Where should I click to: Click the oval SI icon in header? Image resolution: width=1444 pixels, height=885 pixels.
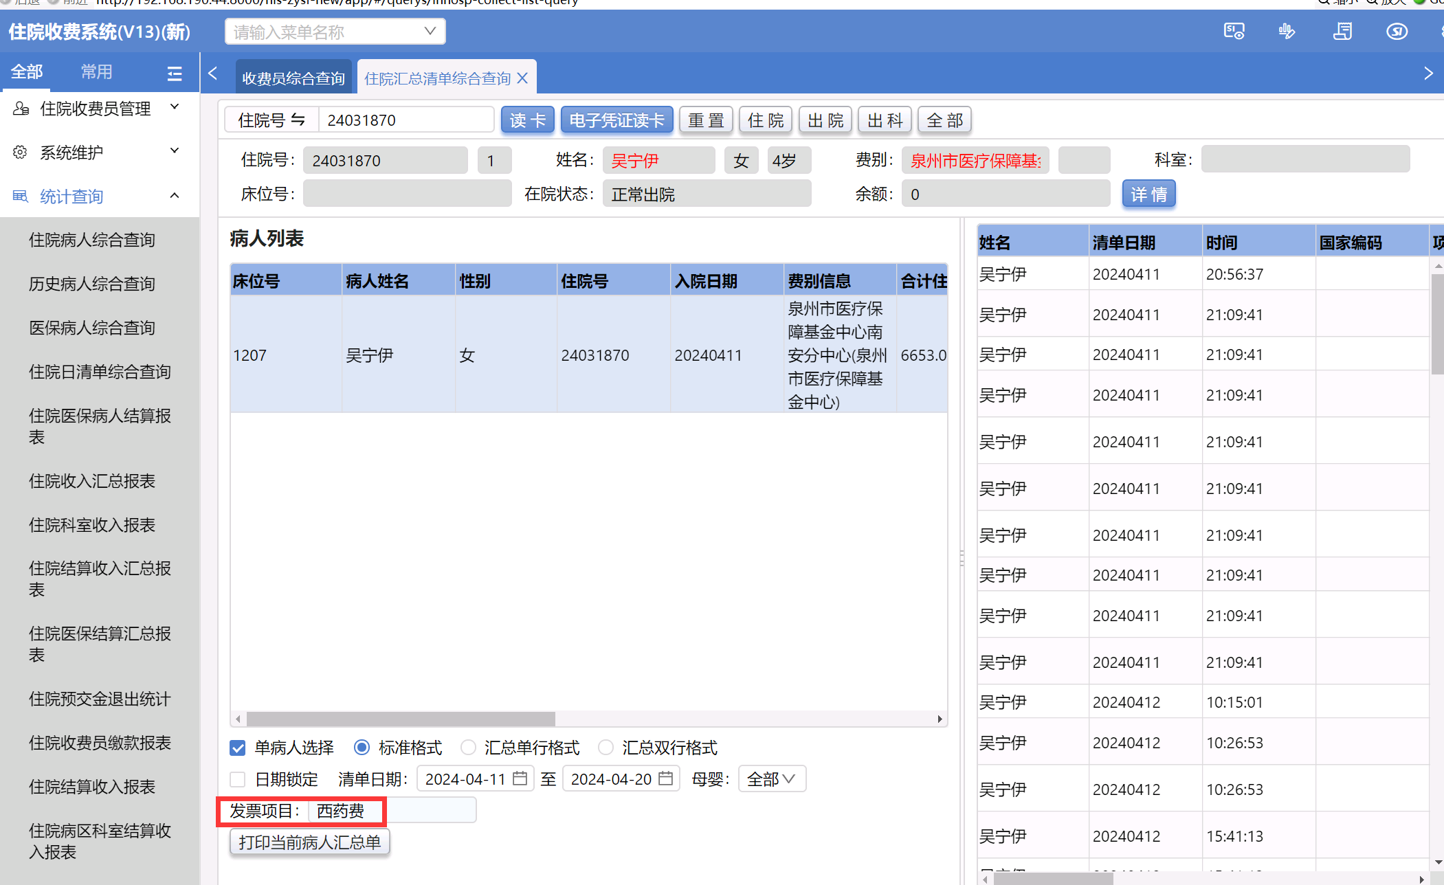coord(1397,32)
